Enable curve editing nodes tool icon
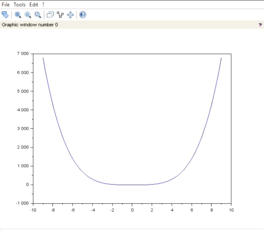The width and height of the screenshot is (264, 231). click(60, 15)
